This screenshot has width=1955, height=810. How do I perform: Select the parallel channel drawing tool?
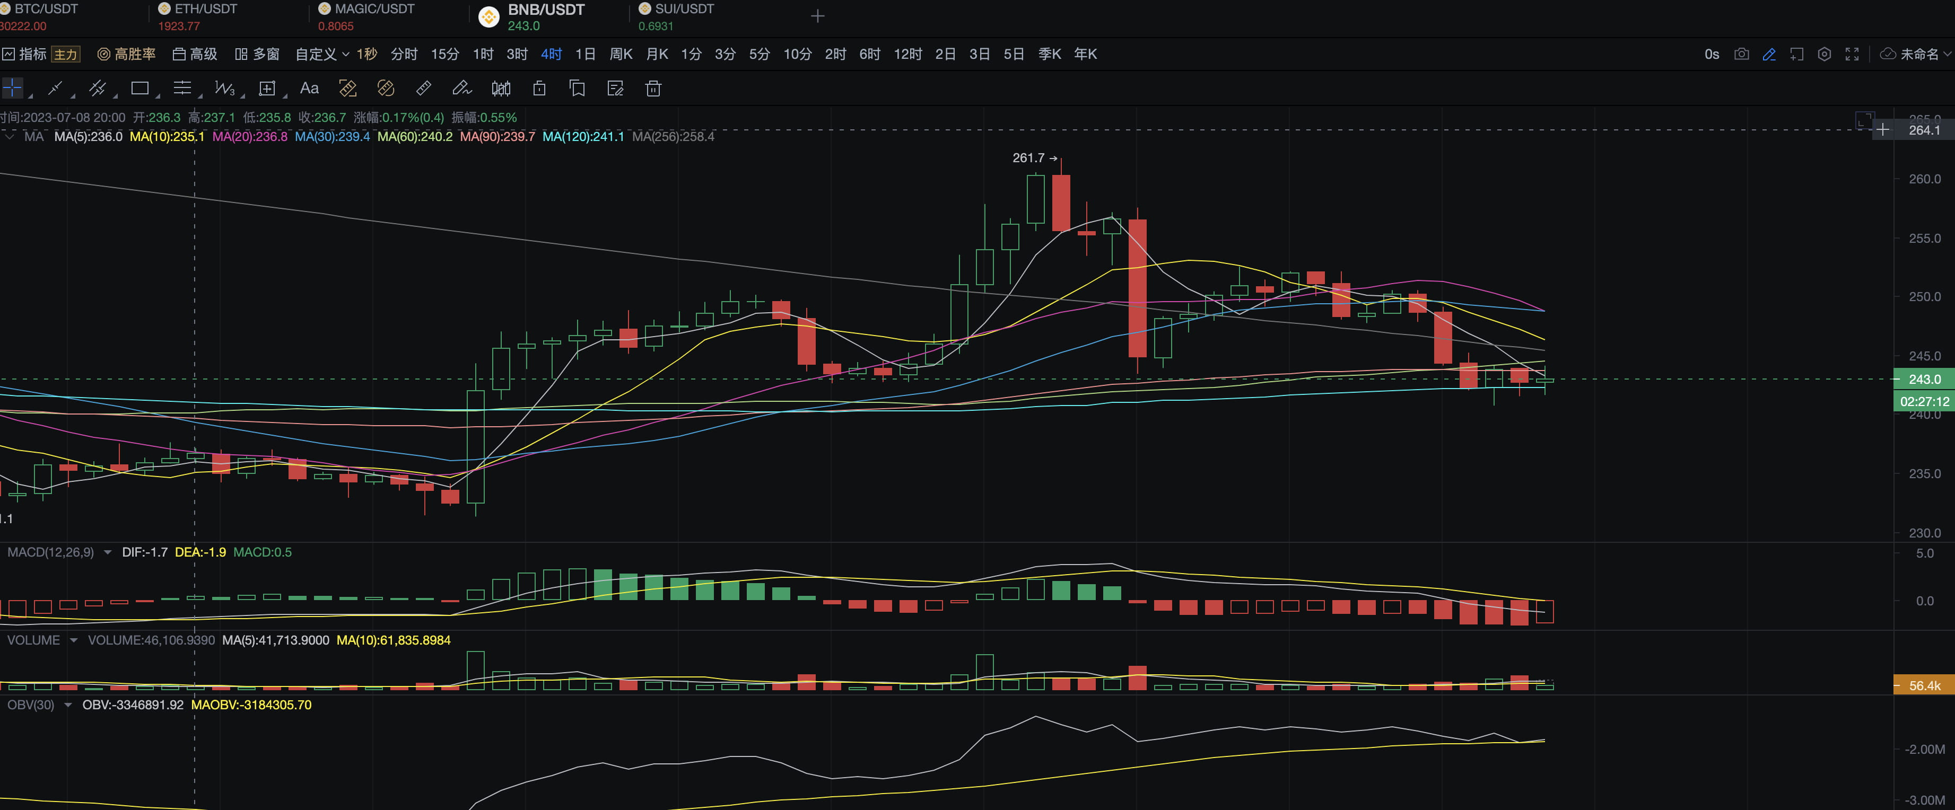(x=97, y=88)
